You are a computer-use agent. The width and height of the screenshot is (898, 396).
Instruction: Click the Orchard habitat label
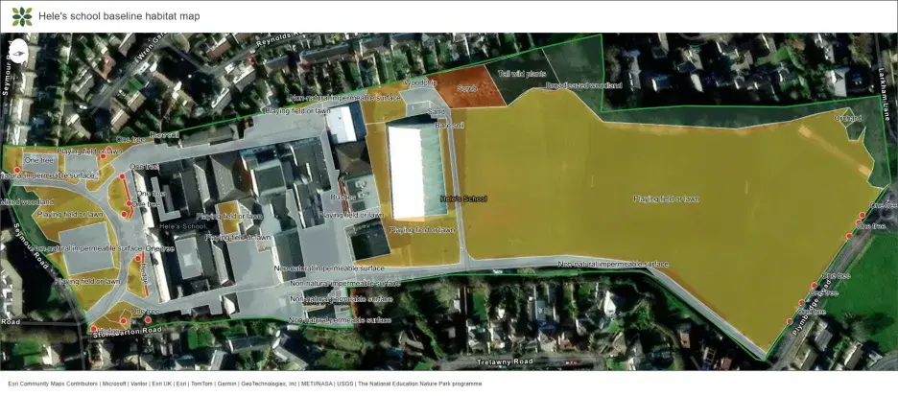848,119
